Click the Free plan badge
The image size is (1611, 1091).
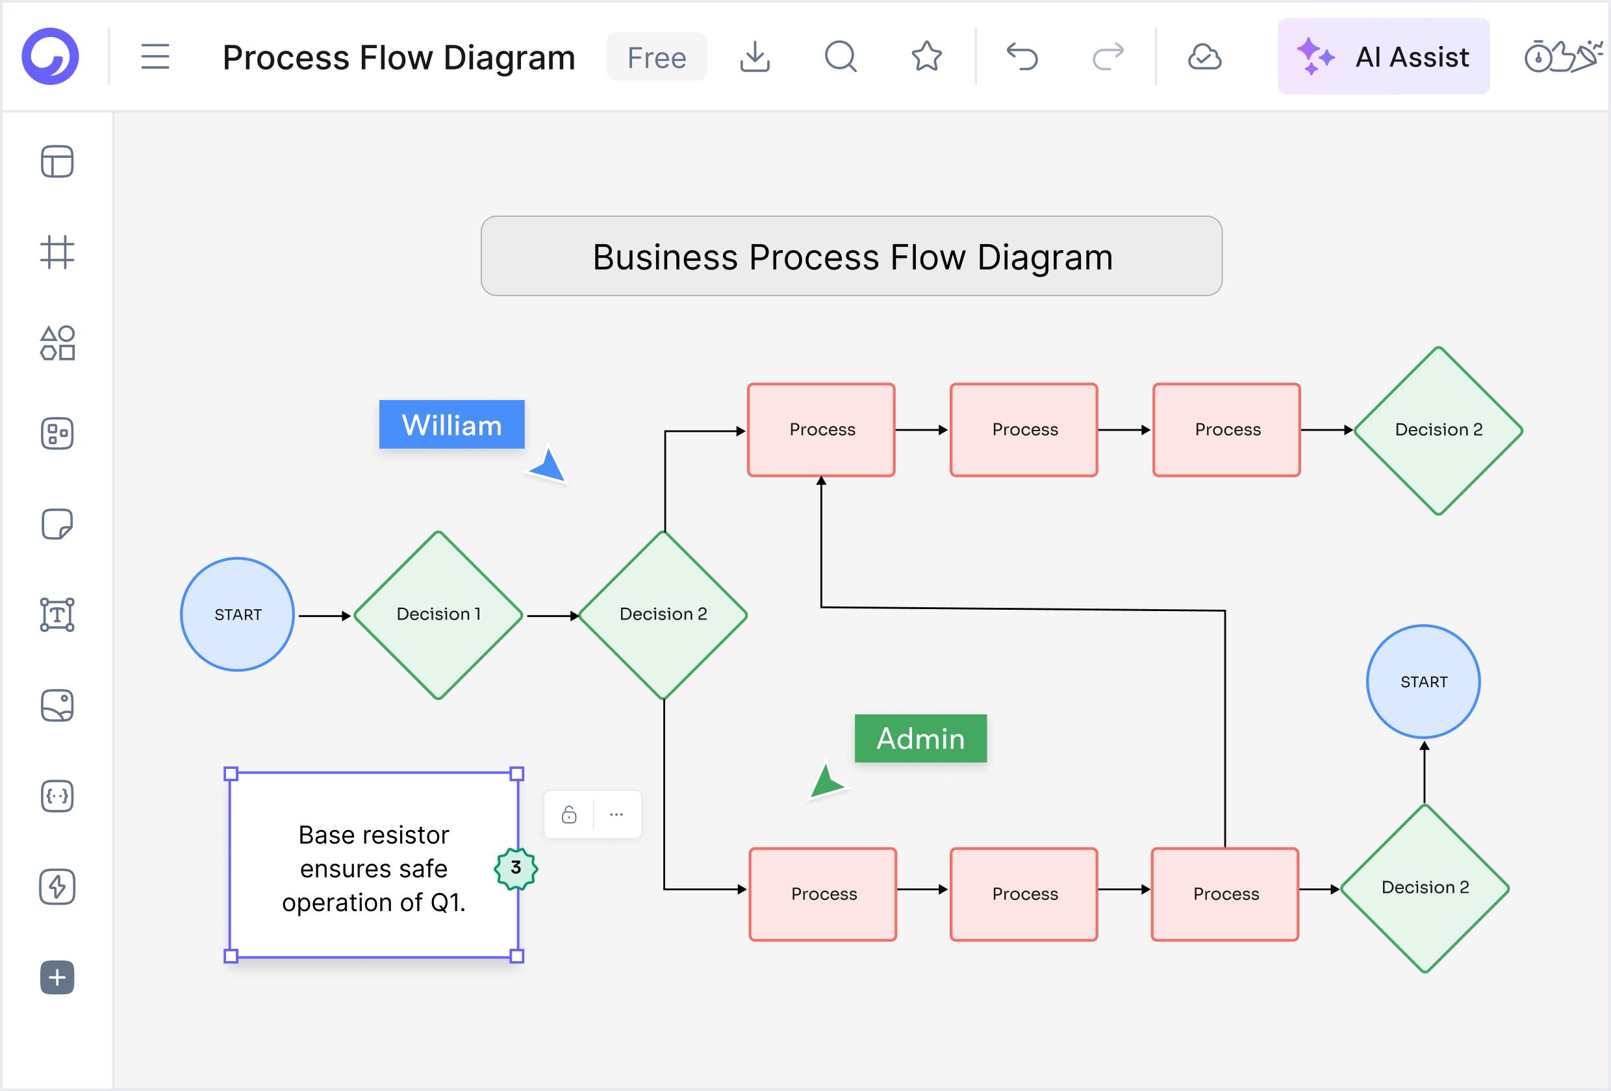tap(657, 57)
